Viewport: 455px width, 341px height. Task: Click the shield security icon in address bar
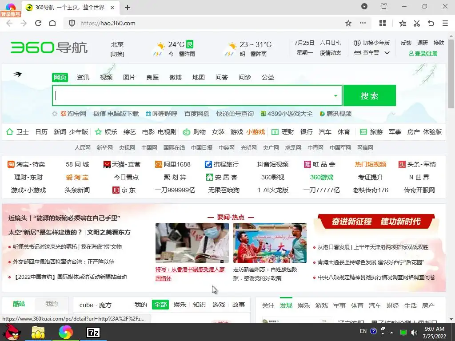coord(72,23)
